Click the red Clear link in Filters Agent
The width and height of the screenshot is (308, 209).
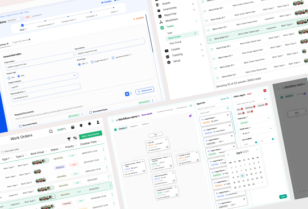pyautogui.click(x=249, y=94)
